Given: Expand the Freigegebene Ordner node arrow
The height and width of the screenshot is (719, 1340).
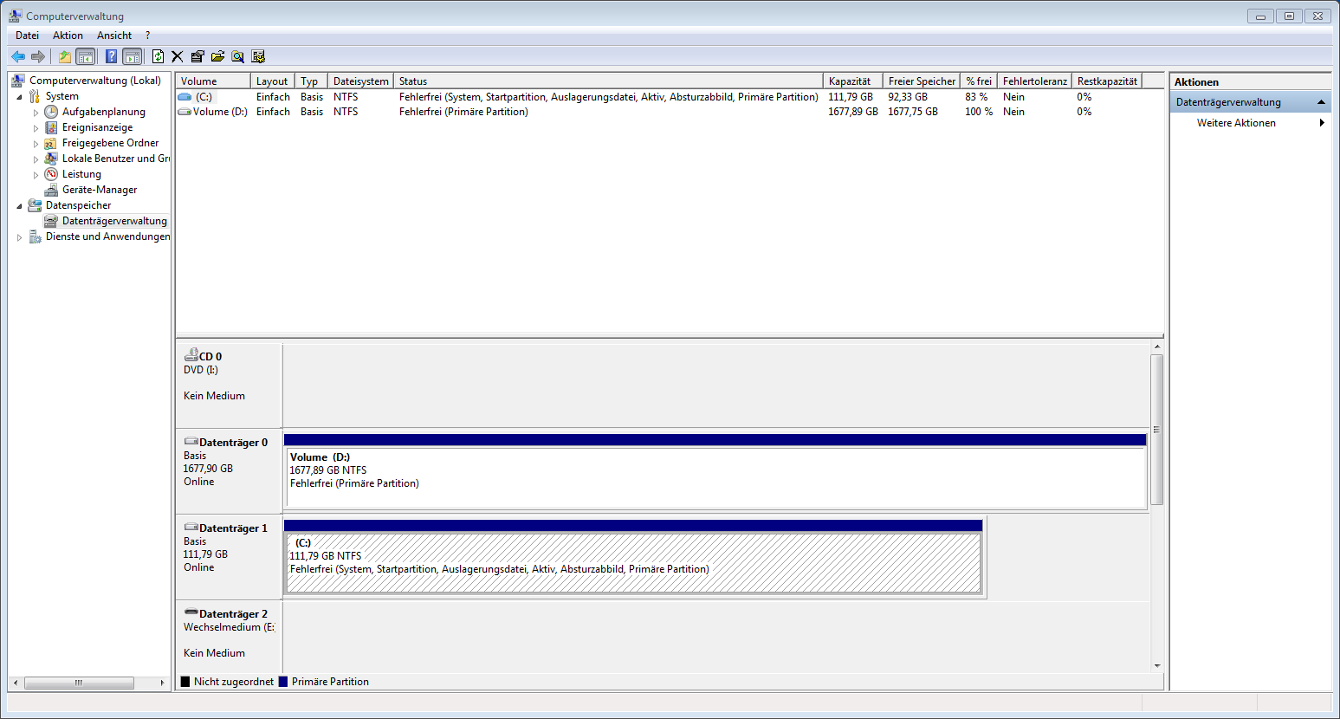Looking at the screenshot, I should pyautogui.click(x=36, y=144).
